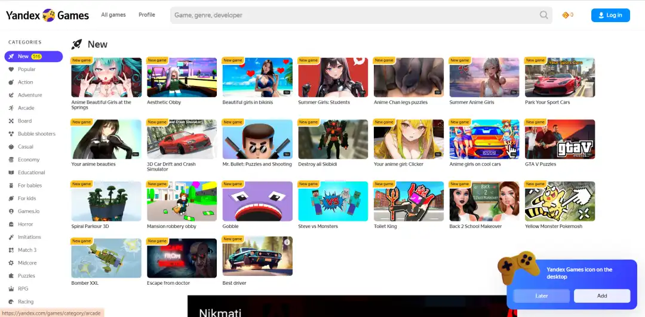Click the Anime Chan legs puzzles title

pos(401,102)
